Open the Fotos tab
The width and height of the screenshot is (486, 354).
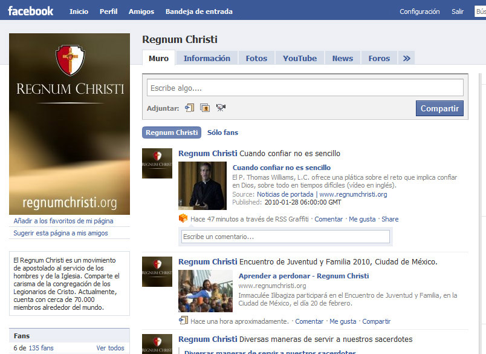(x=256, y=58)
